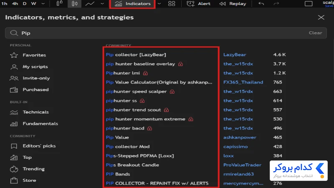Open Fundamentals category

point(34,124)
